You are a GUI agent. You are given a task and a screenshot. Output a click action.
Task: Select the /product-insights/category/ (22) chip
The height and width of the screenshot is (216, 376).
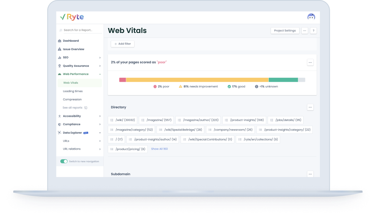(284, 130)
